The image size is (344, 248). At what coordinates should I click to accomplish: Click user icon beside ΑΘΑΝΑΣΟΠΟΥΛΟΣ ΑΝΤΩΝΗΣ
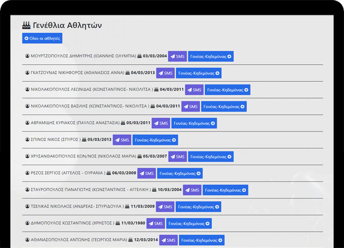point(27,240)
